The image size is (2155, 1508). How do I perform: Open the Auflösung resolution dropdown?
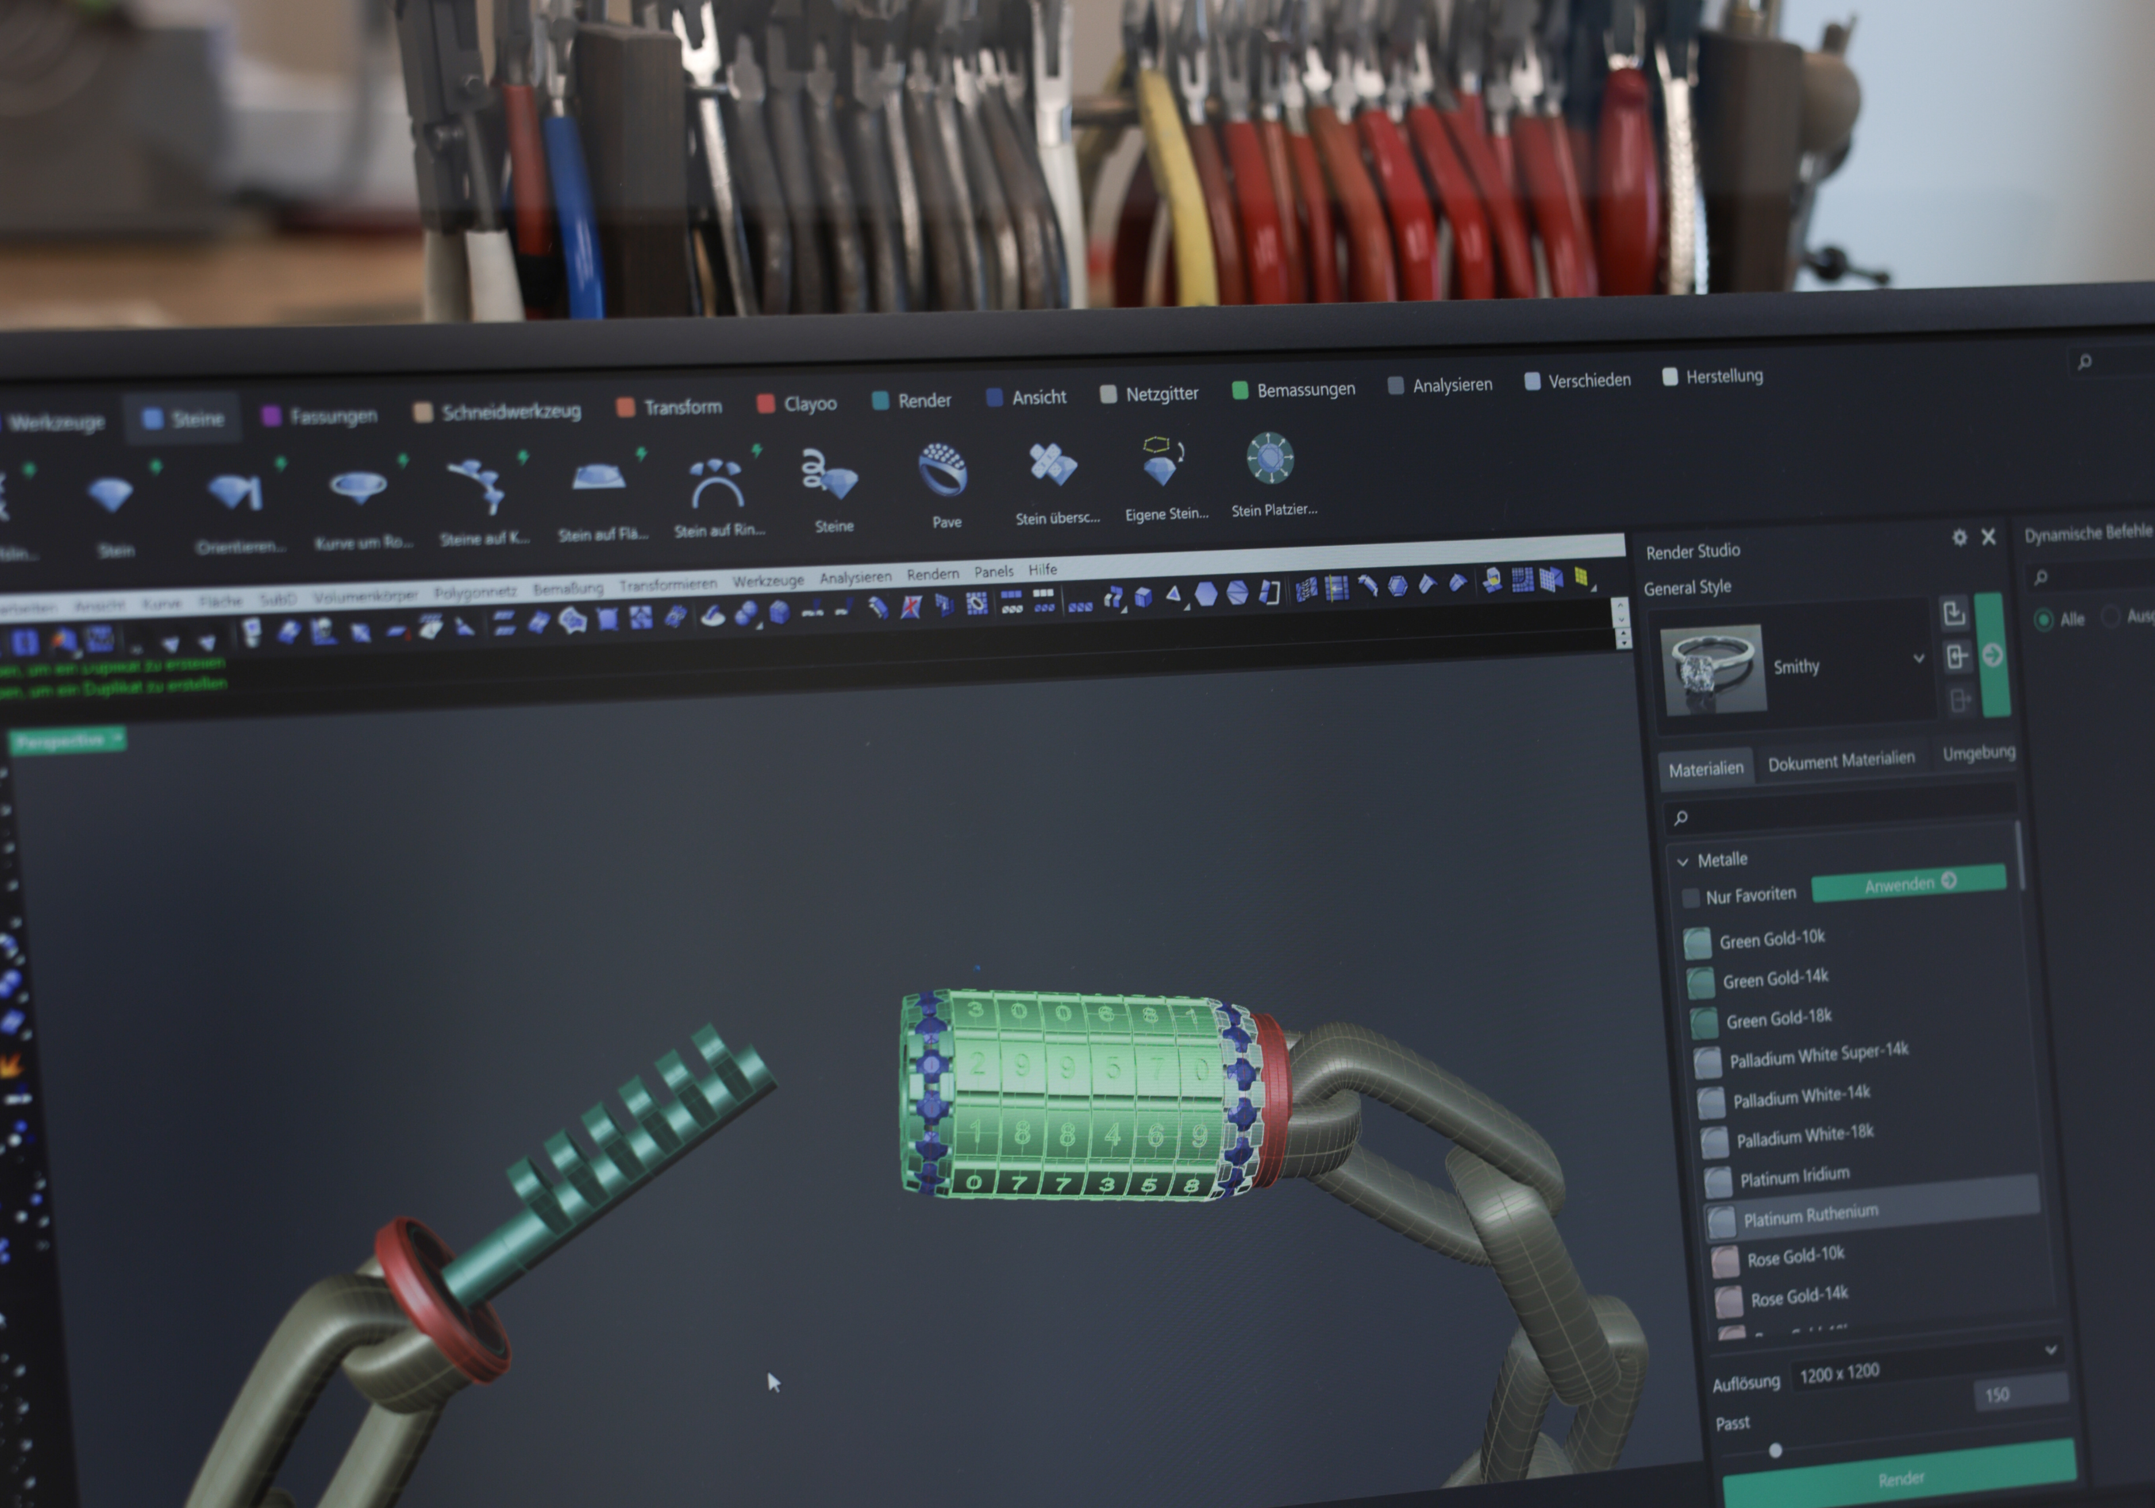(2051, 1349)
